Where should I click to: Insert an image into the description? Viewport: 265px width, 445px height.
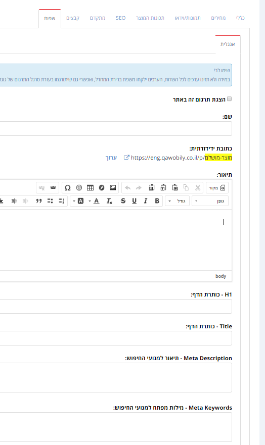click(x=113, y=187)
